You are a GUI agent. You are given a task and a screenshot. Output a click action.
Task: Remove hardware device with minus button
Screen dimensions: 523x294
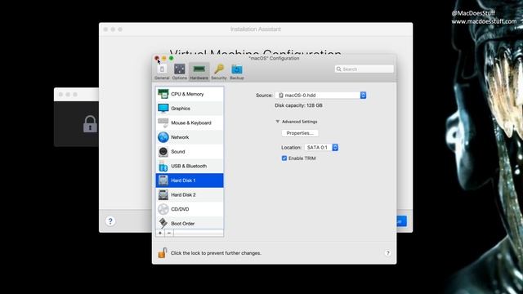click(169, 233)
